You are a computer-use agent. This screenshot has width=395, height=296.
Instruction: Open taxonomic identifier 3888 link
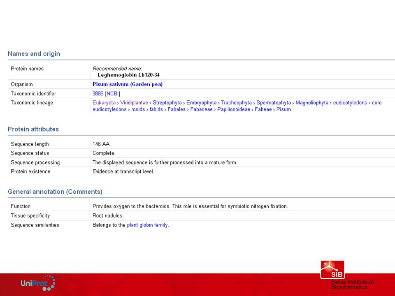coord(98,94)
